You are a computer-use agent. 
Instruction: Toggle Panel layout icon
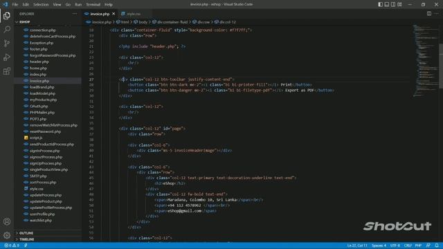[387, 4]
